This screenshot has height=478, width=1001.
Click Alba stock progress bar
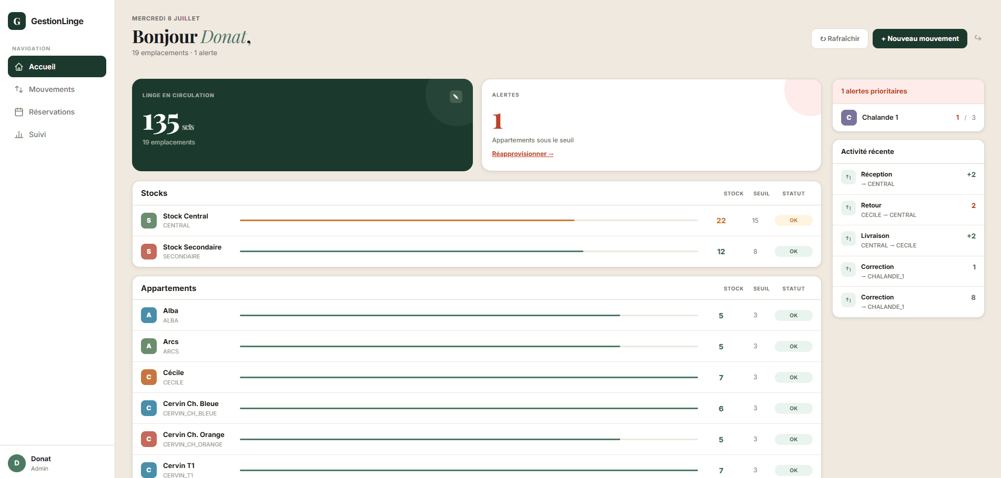469,315
